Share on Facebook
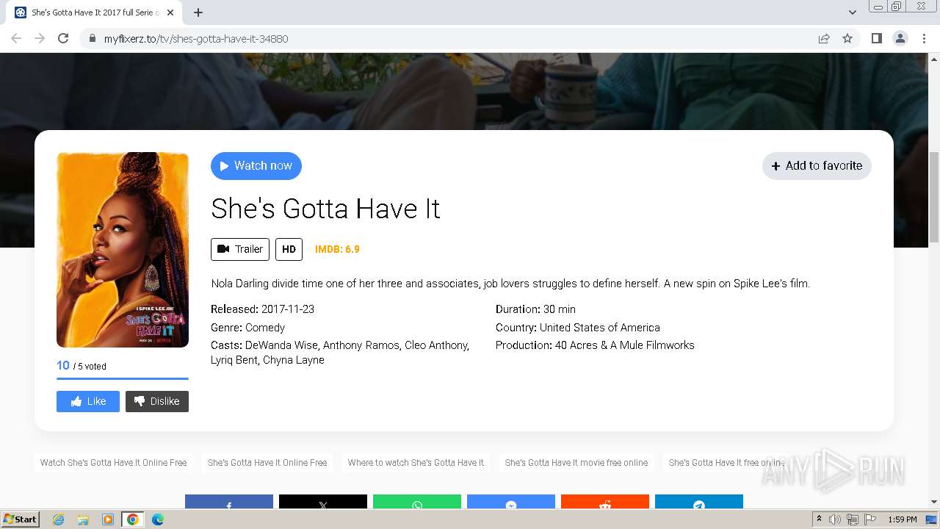Image resolution: width=940 pixels, height=529 pixels. (229, 502)
